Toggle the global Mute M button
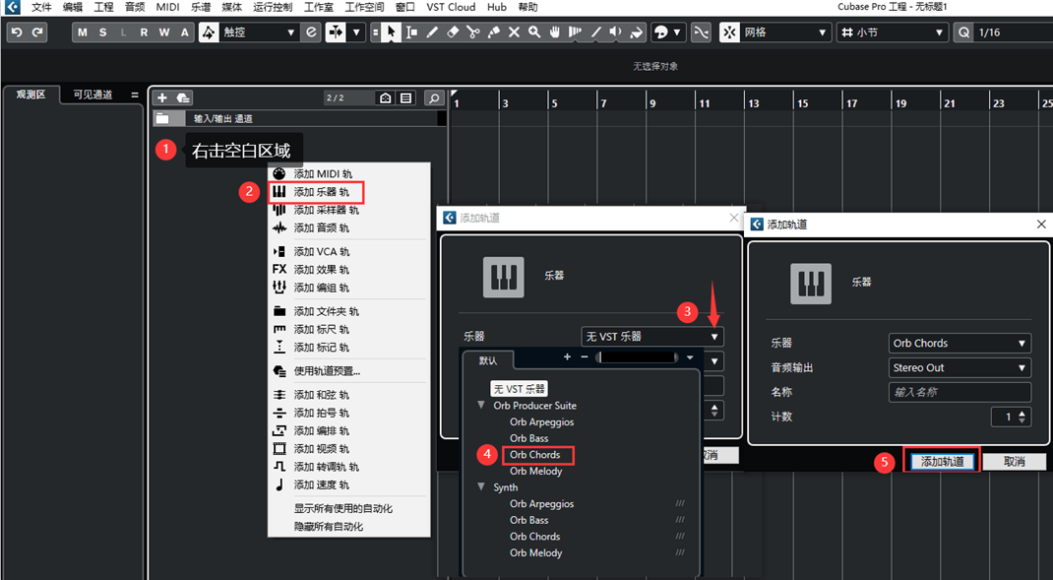Screen dimensions: 1053x580 [83, 32]
